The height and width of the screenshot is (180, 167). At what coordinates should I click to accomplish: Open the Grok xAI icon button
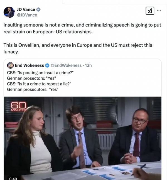[x=150, y=11]
